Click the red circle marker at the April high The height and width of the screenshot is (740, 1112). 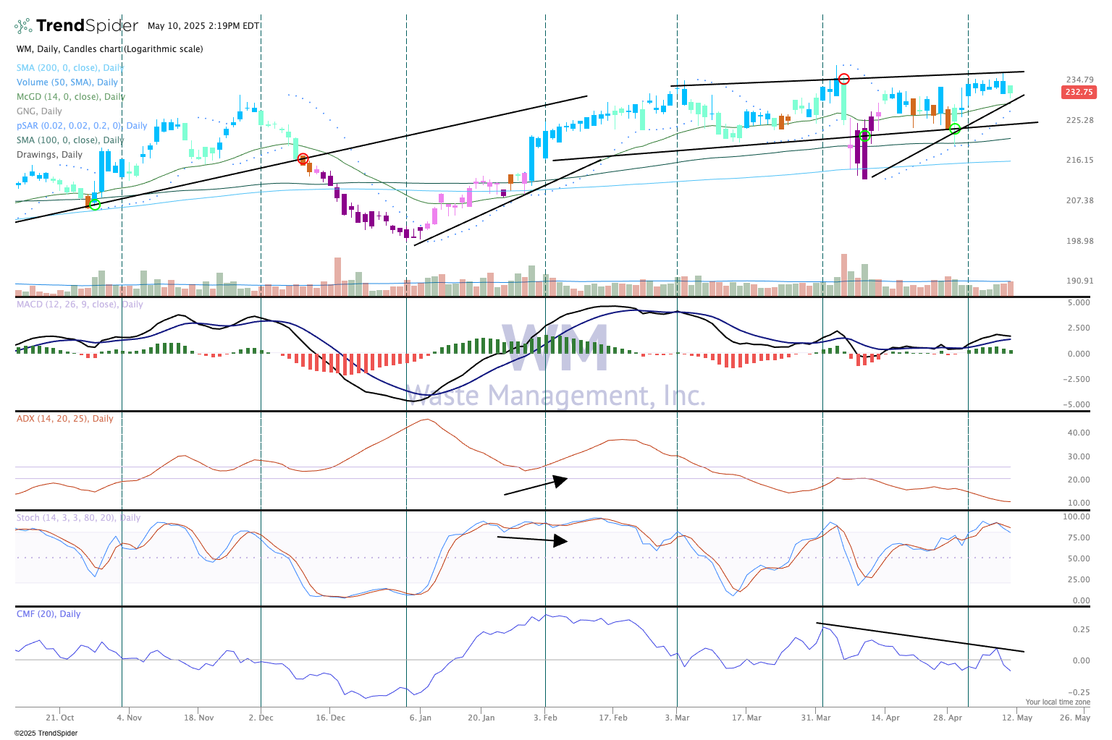[x=843, y=79]
